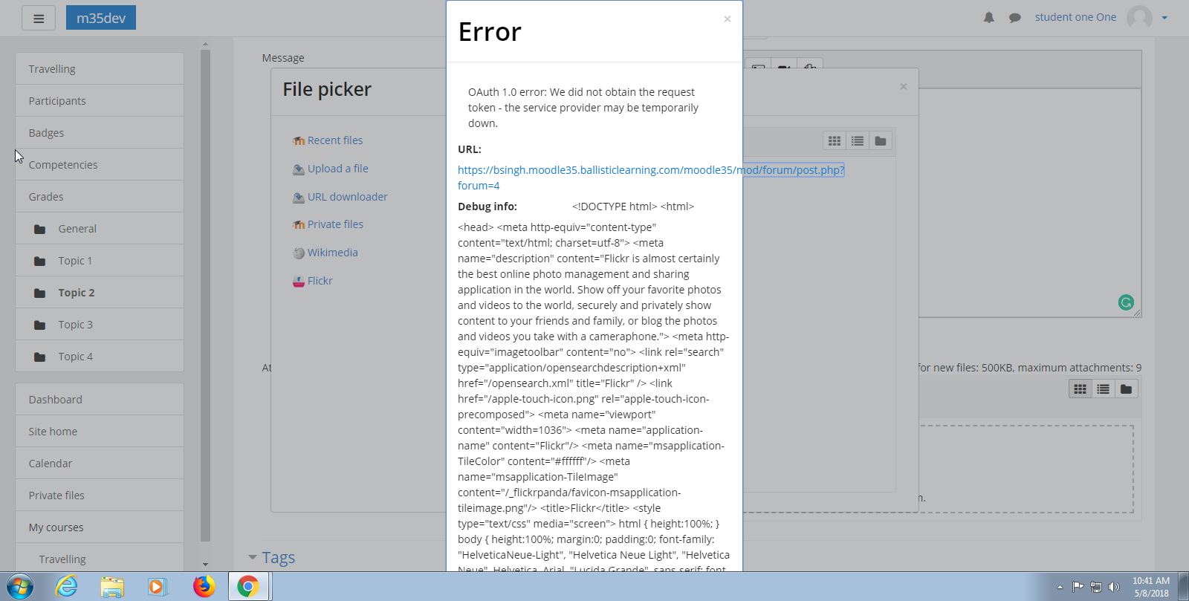This screenshot has width=1189, height=601.
Task: Go to Topic 2 section
Action: point(100,293)
